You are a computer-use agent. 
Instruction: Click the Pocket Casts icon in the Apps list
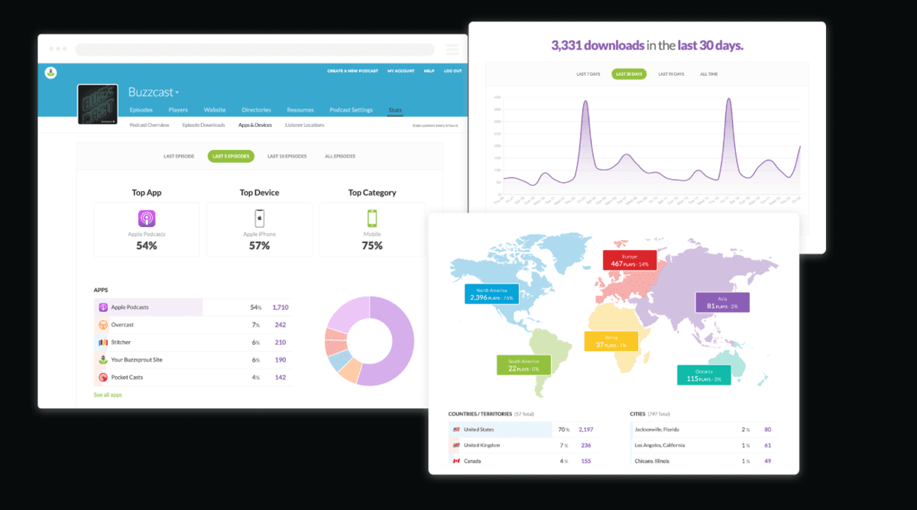tap(103, 377)
